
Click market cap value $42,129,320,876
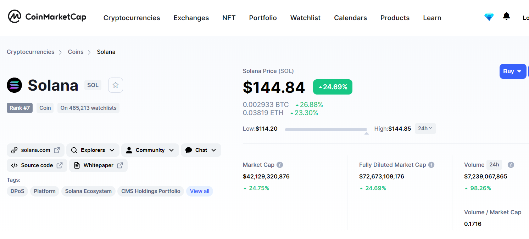click(266, 176)
